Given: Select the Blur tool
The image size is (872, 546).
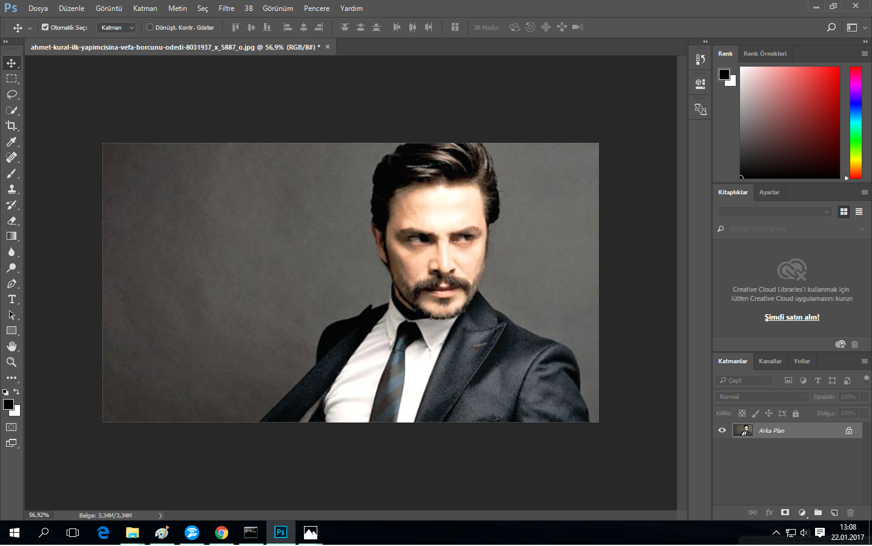Looking at the screenshot, I should point(12,252).
